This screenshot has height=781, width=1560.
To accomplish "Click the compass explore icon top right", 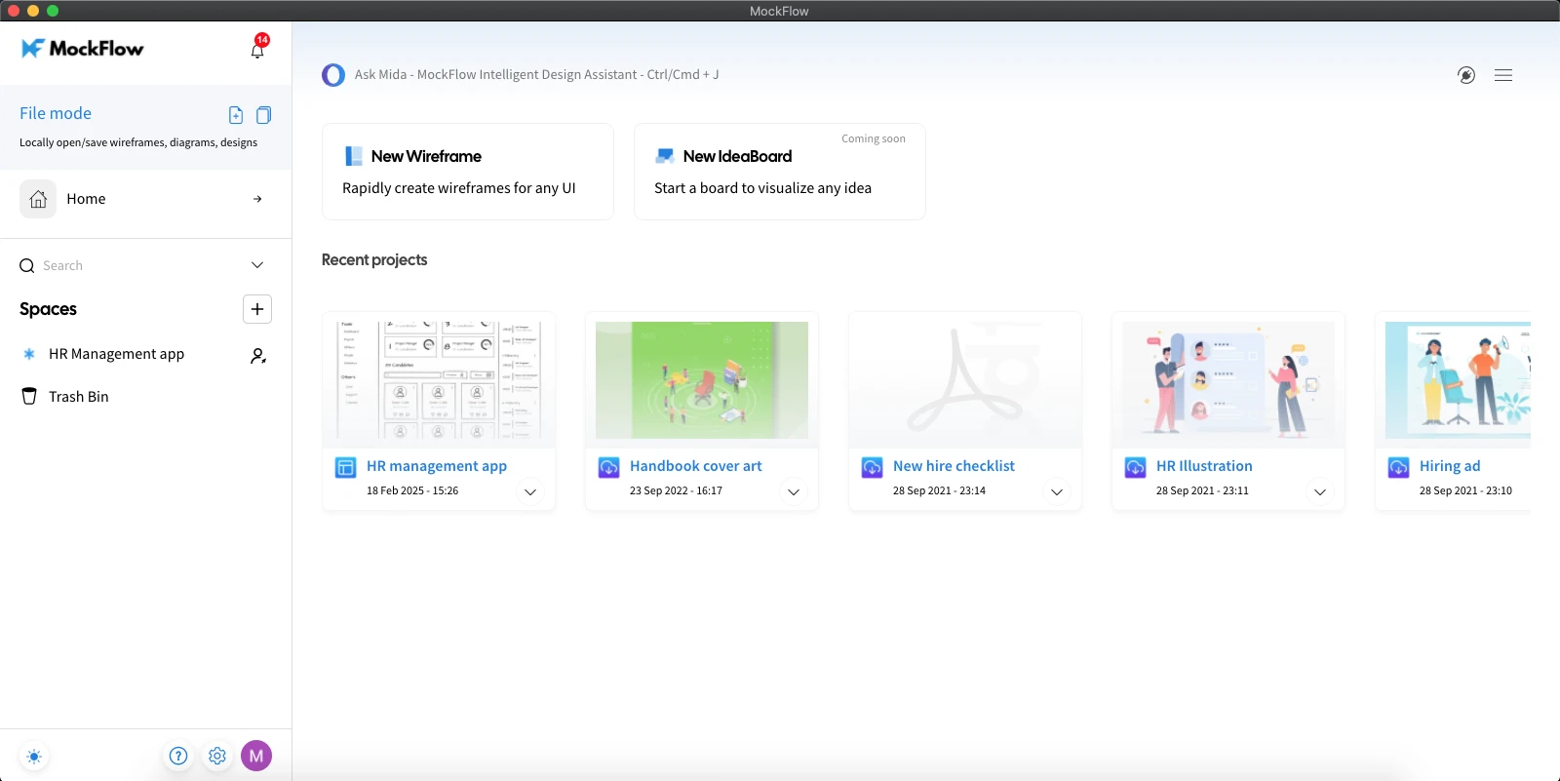I will point(1466,75).
